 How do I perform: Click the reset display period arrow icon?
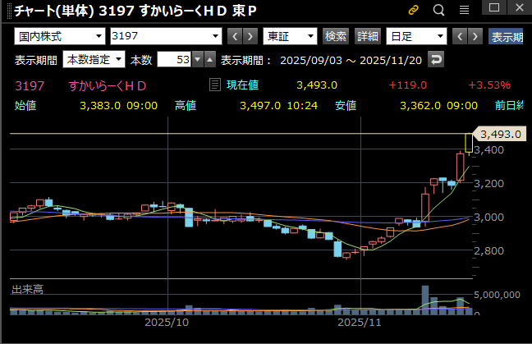(436, 60)
